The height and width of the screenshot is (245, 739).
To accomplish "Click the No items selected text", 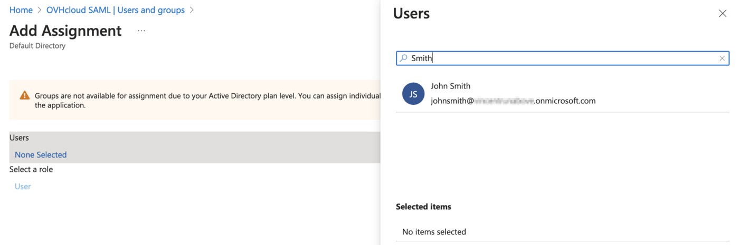I will point(434,232).
